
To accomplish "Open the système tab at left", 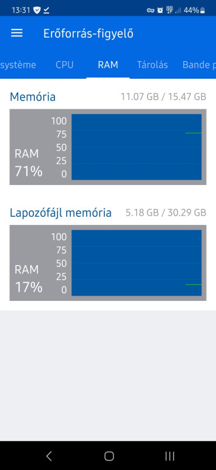I will 18,65.
